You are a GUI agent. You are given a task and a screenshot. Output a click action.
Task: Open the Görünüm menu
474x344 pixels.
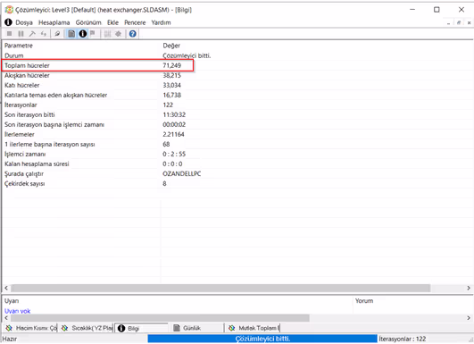(88, 22)
